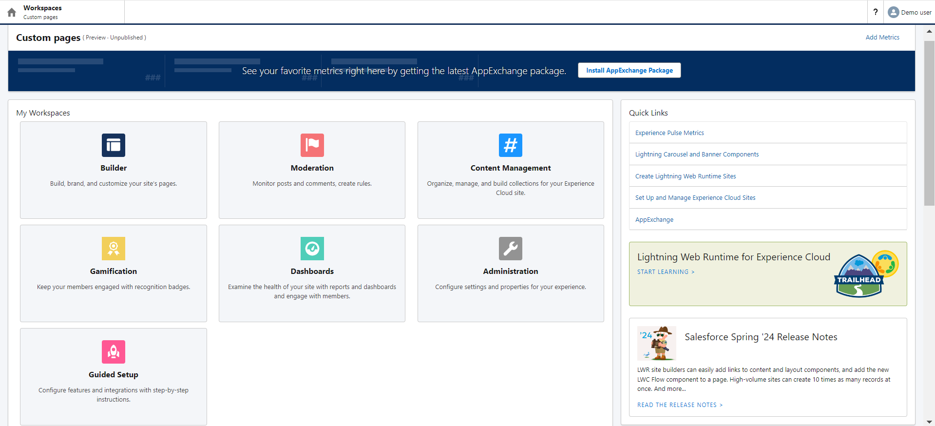The width and height of the screenshot is (935, 426).
Task: Click the Builder workspace icon
Action: coord(113,145)
